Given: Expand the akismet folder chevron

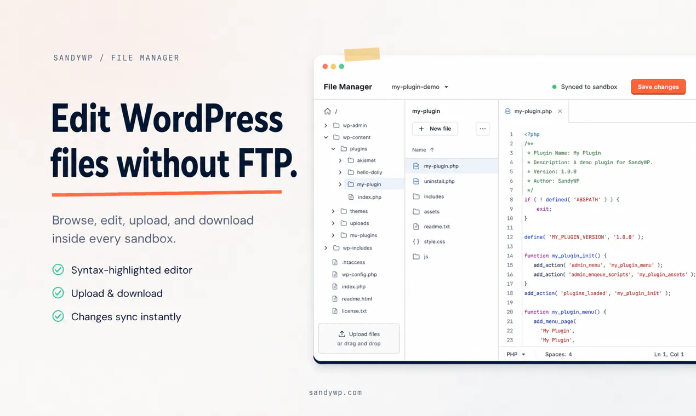Looking at the screenshot, I should coord(340,160).
